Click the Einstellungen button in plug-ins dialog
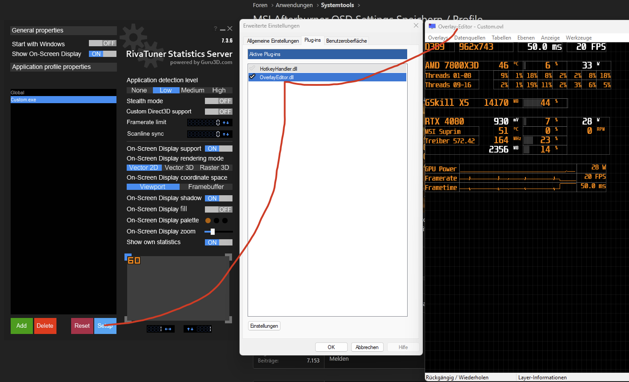629x382 pixels. [x=264, y=326]
